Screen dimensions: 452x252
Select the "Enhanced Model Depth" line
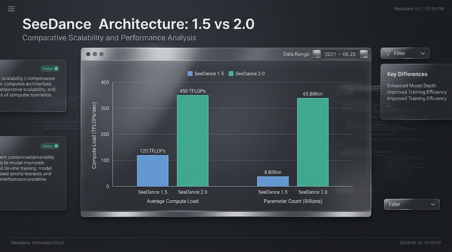point(412,86)
